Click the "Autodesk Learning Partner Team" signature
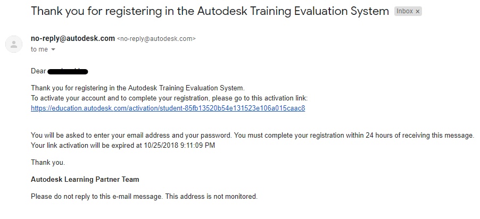 [x=85, y=180]
